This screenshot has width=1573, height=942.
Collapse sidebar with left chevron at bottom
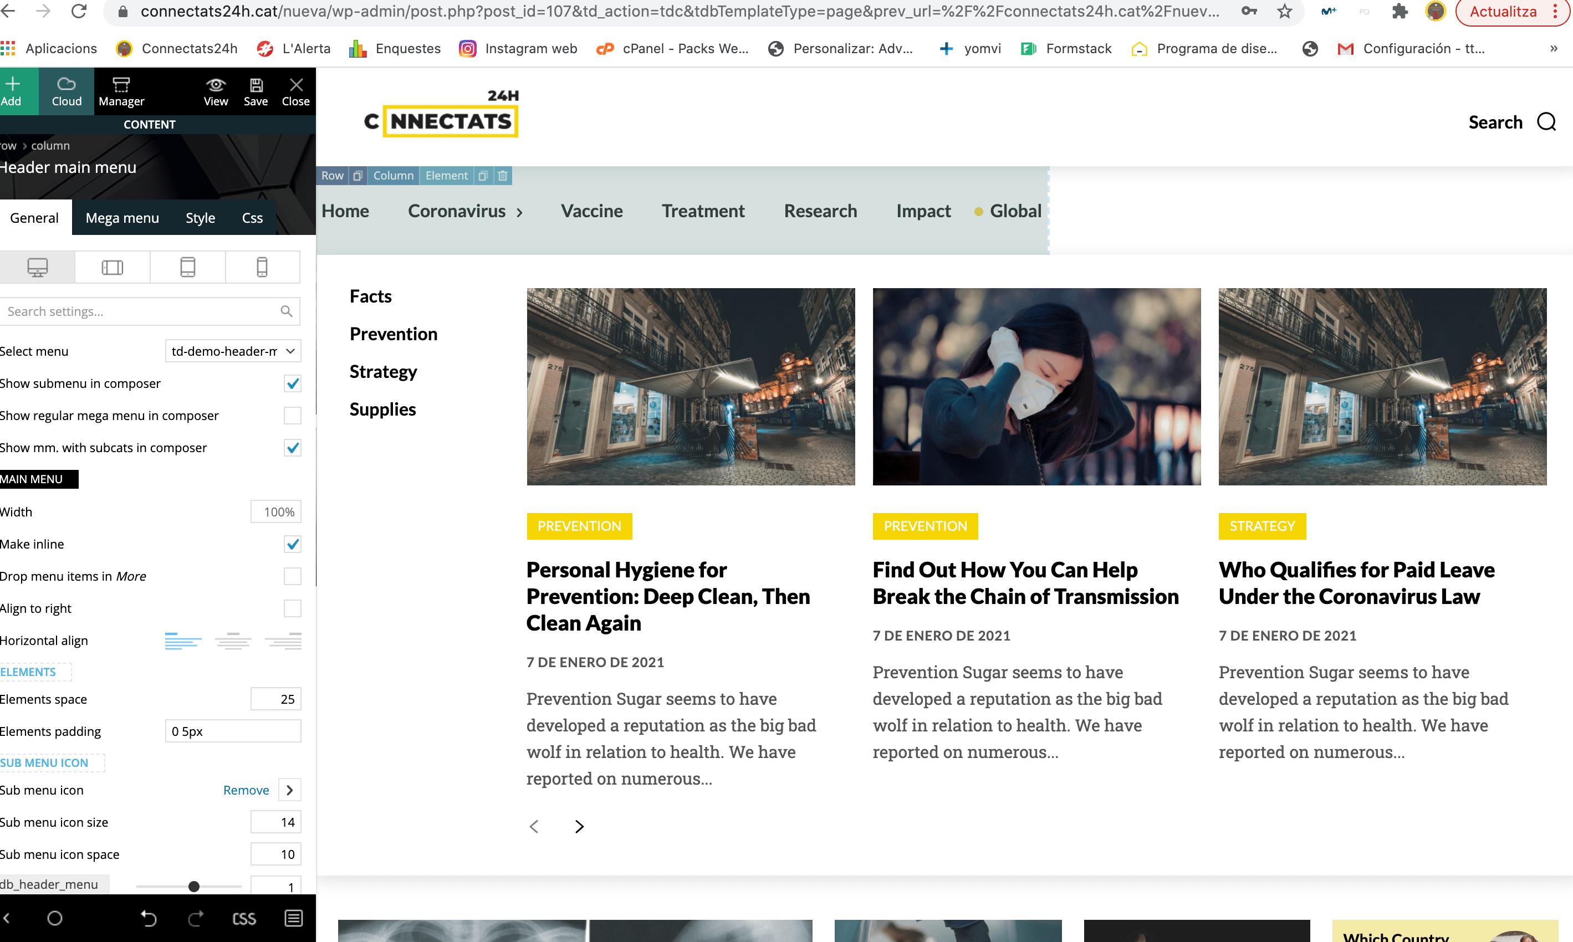pos(6,918)
